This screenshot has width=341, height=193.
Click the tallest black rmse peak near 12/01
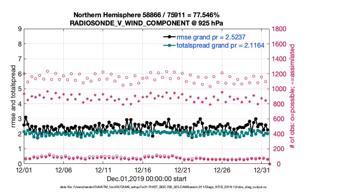coord(25,117)
